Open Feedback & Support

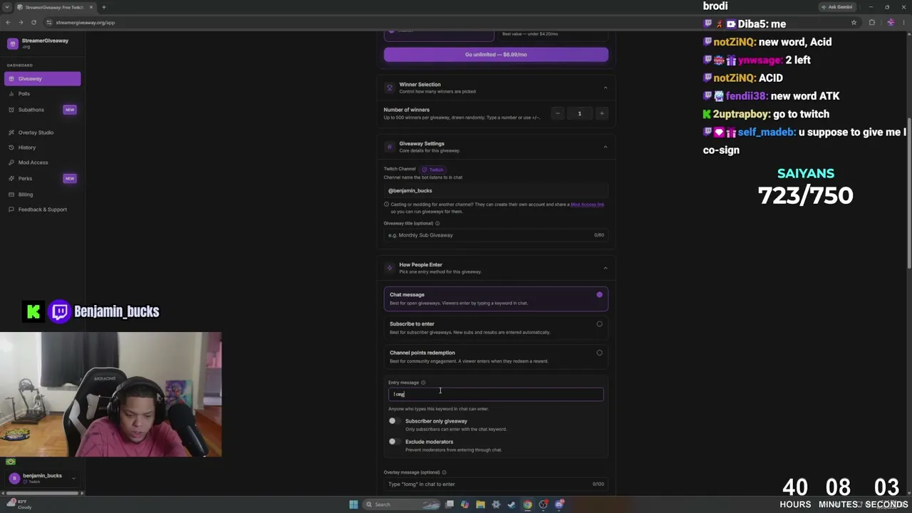pyautogui.click(x=43, y=209)
